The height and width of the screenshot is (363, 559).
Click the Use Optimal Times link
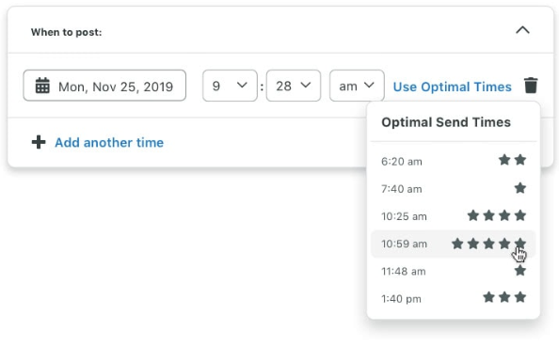click(452, 87)
